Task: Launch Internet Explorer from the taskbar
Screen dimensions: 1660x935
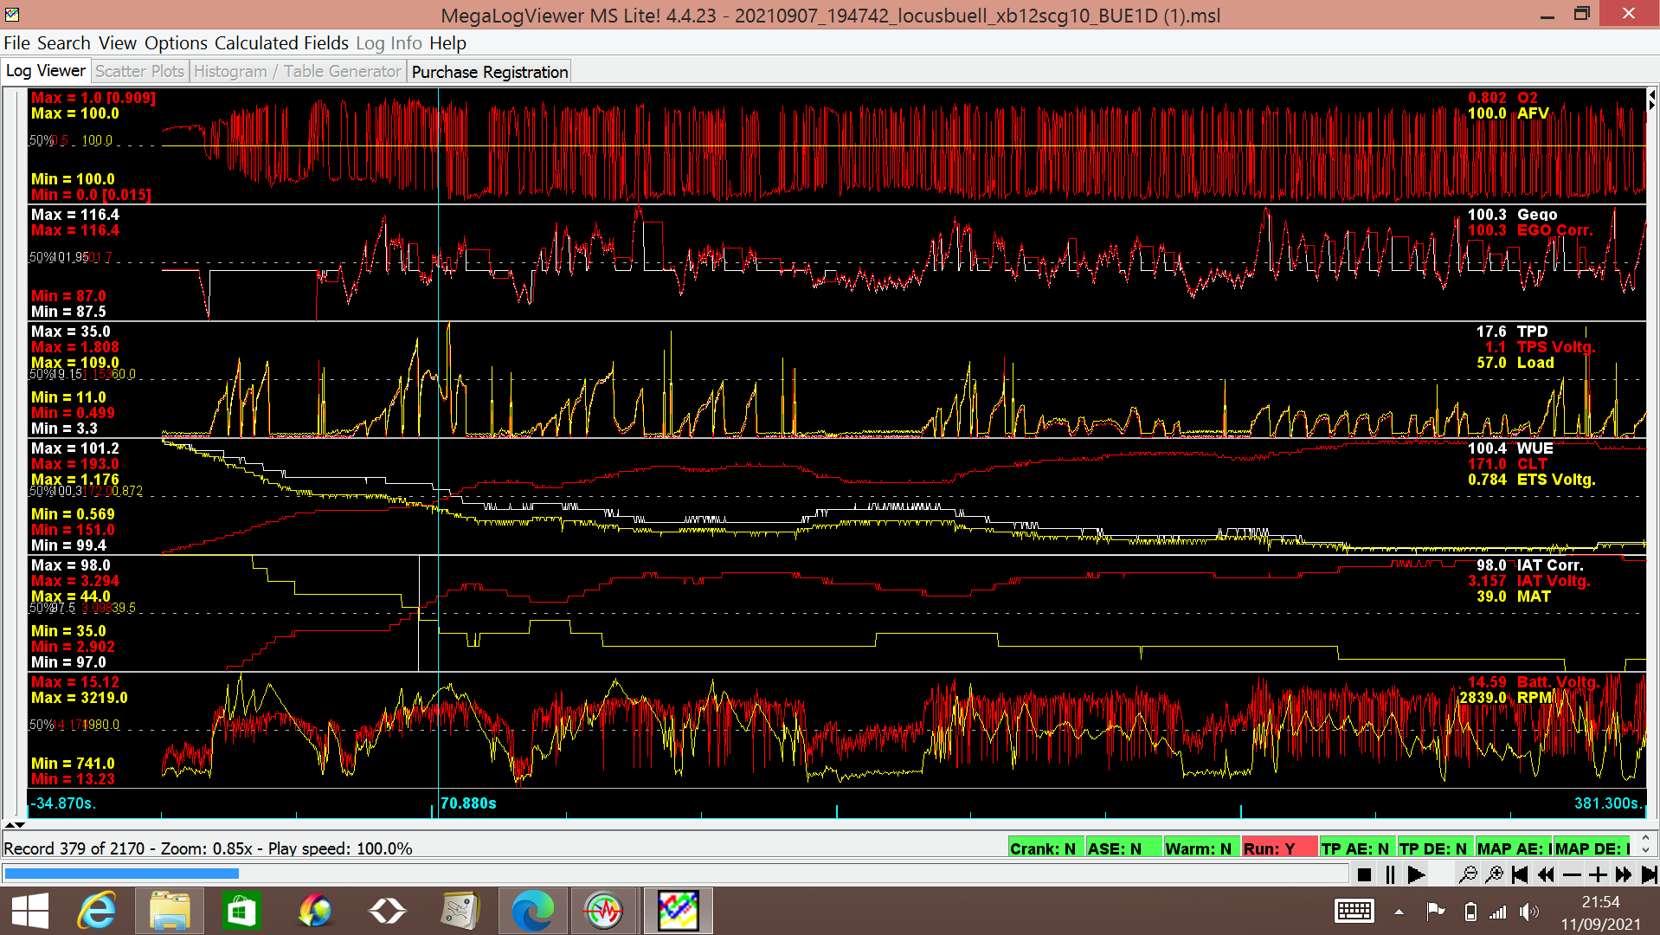Action: pos(97,911)
